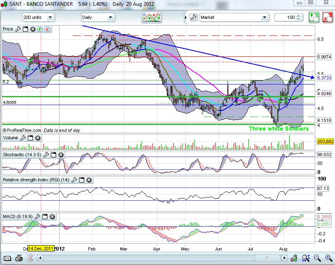
Task: Maximize the MACD panel
Action: pyautogui.click(x=45, y=217)
